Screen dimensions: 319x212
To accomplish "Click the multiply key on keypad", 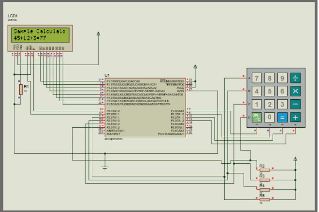I will (295, 91).
